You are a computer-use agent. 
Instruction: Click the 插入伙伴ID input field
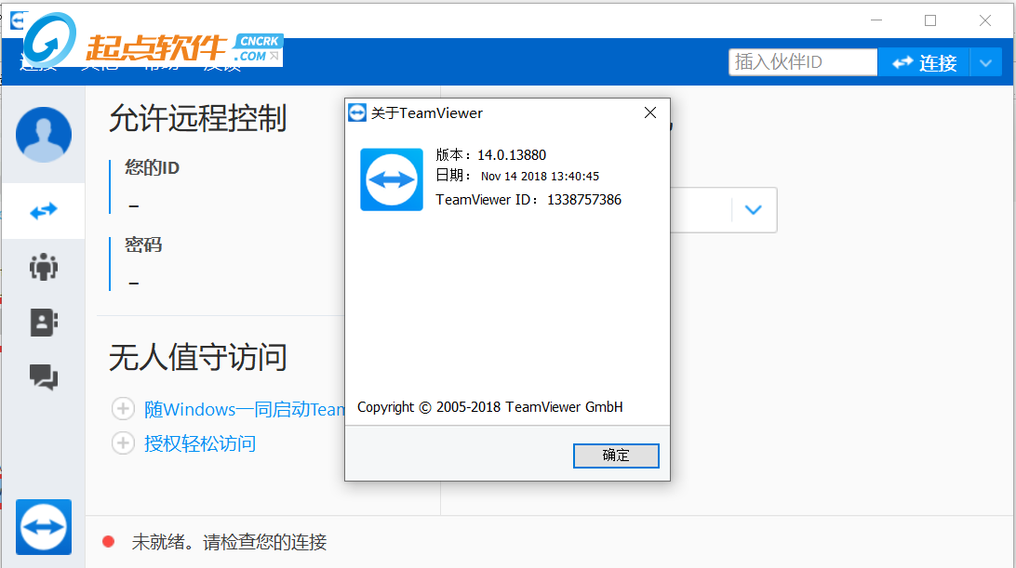803,62
